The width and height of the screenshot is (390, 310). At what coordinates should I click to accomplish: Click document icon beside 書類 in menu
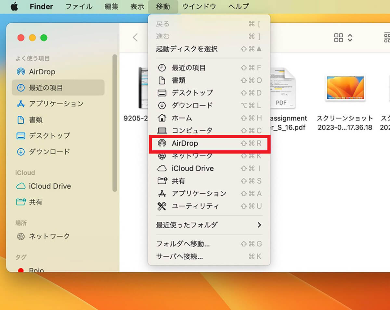click(162, 80)
